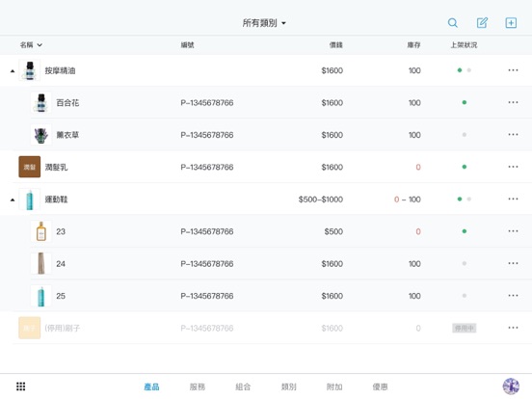The width and height of the screenshot is (532, 399).
Task: Toggle listing status for variant 23
Action: (465, 231)
